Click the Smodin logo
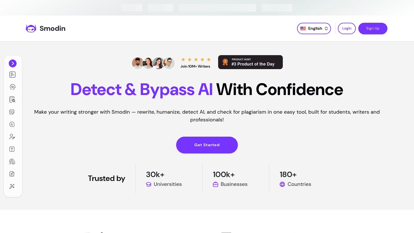 pos(46,28)
